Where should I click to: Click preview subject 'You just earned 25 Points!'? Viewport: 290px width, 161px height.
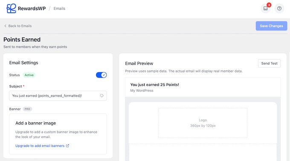click(155, 85)
